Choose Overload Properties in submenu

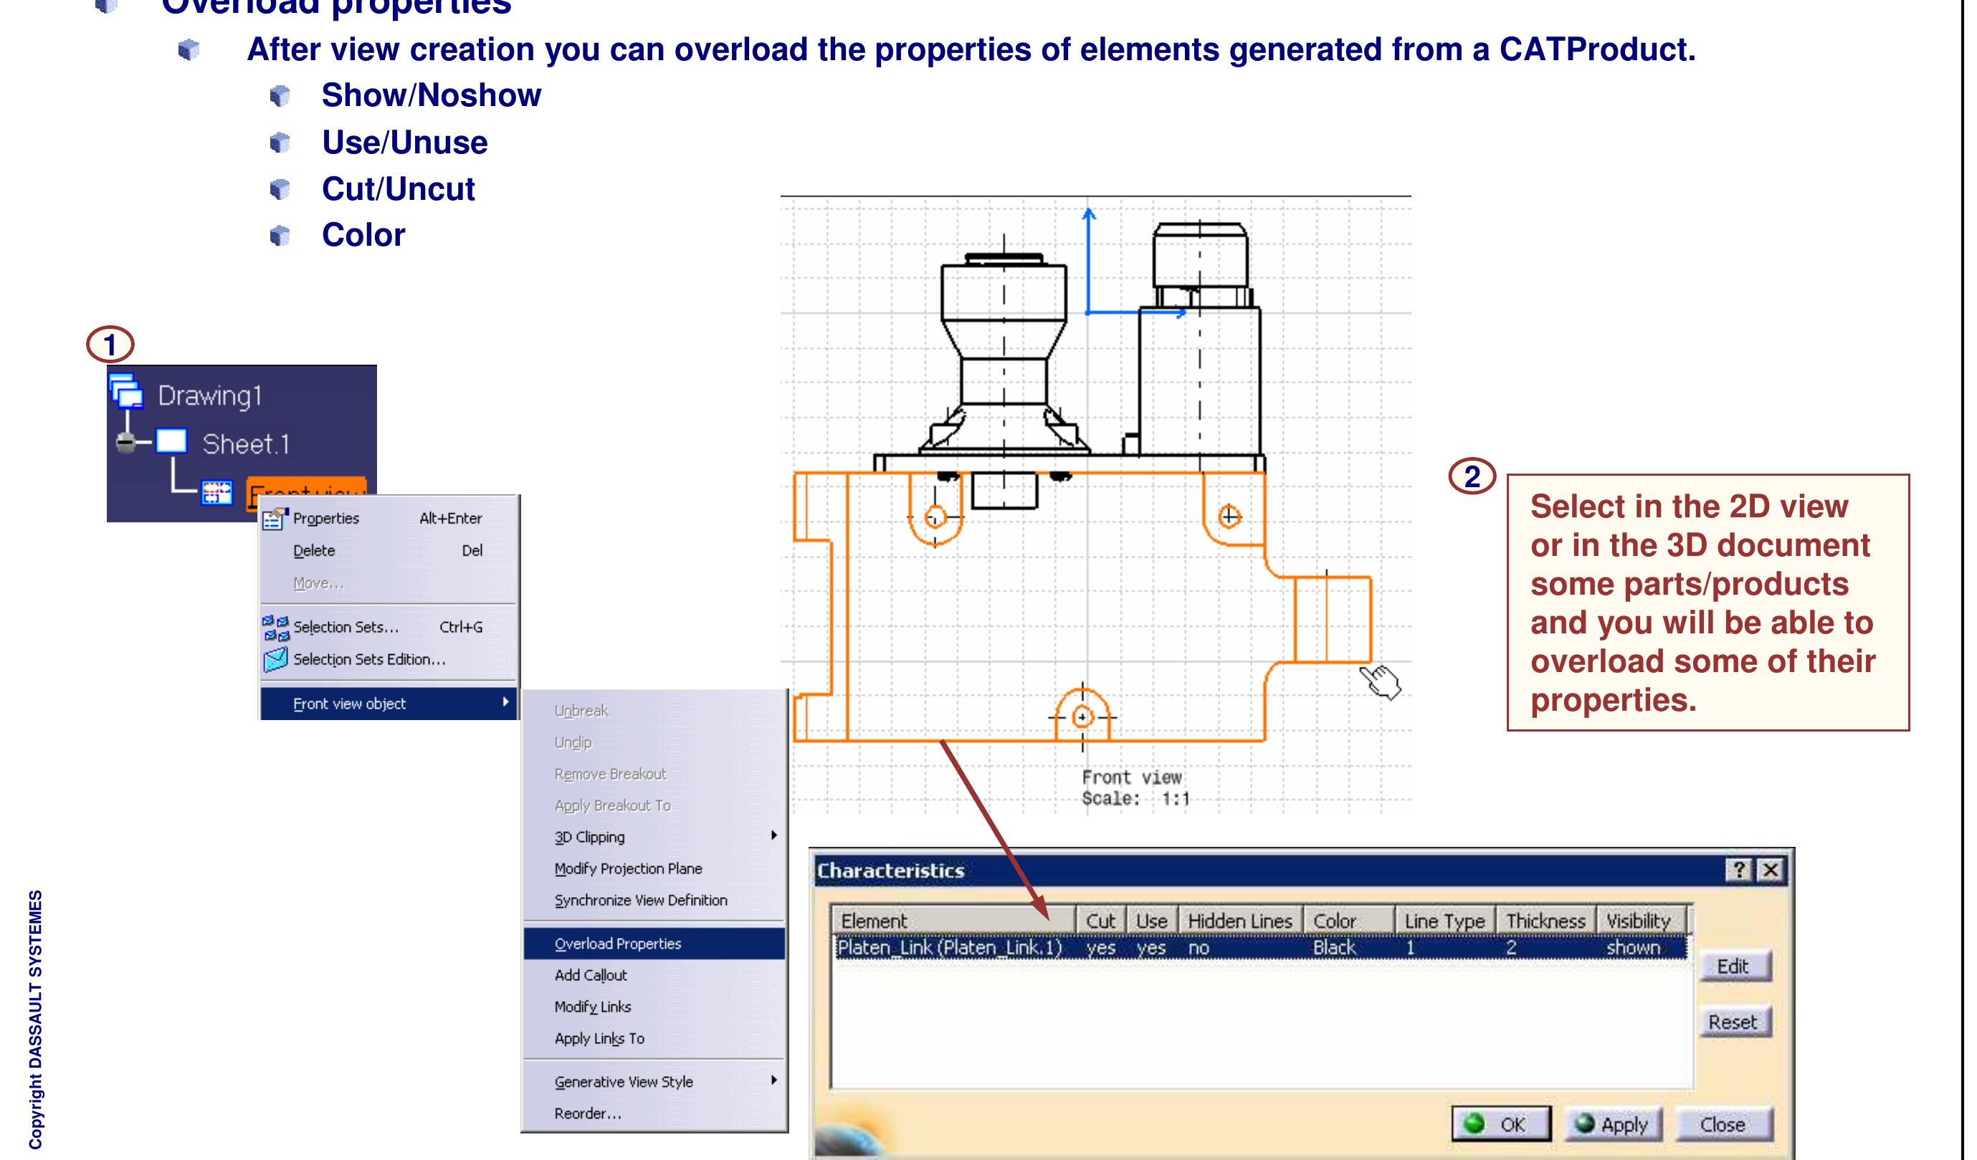pos(654,944)
